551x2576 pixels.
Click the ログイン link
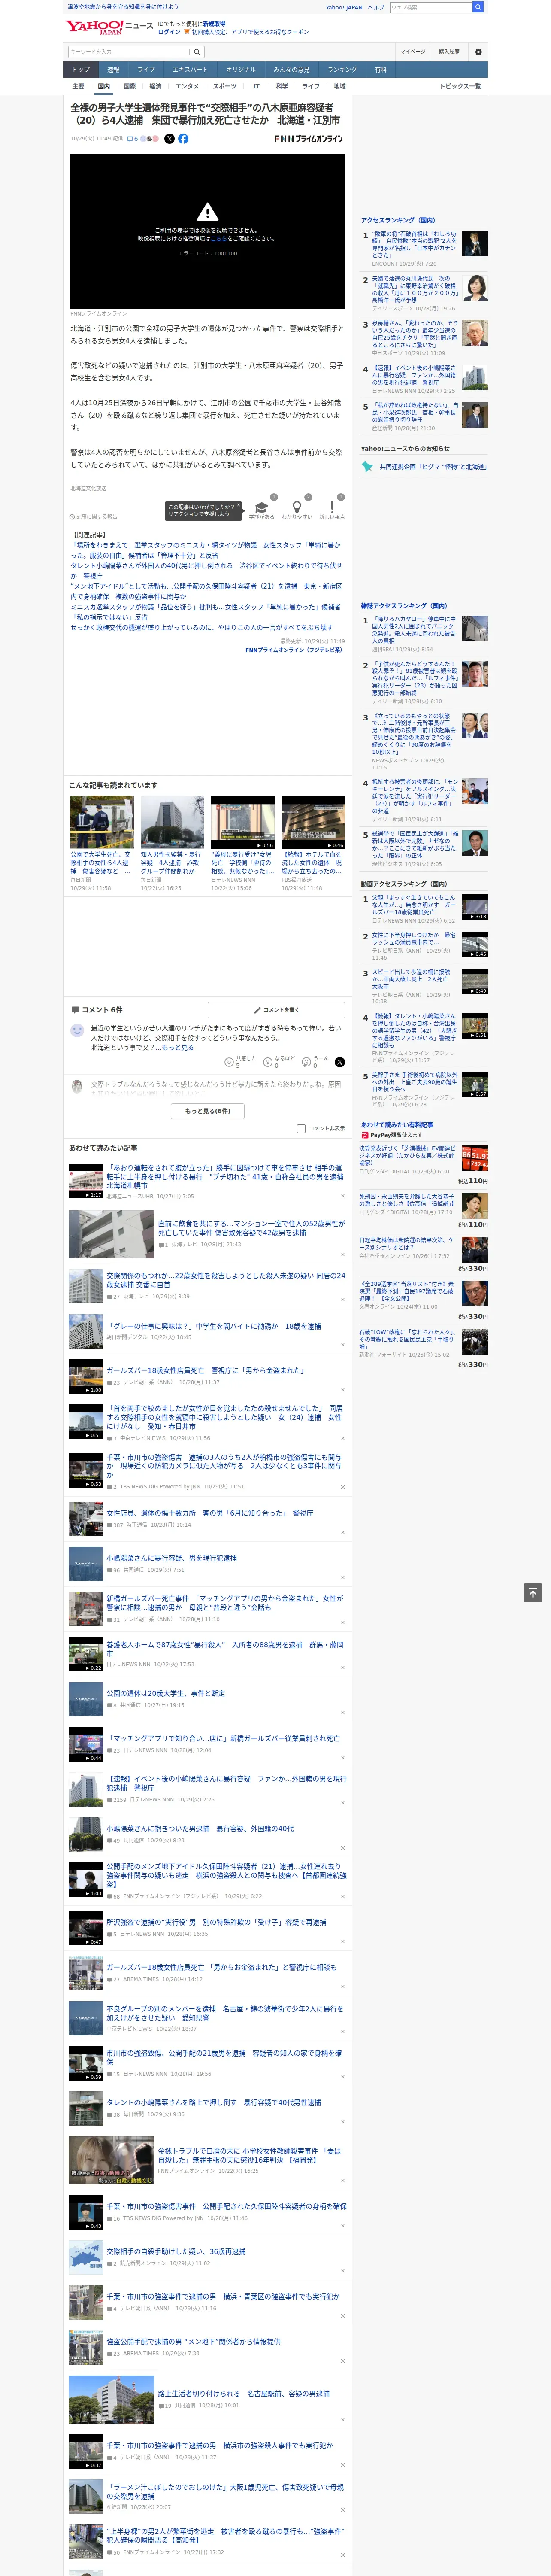point(169,32)
